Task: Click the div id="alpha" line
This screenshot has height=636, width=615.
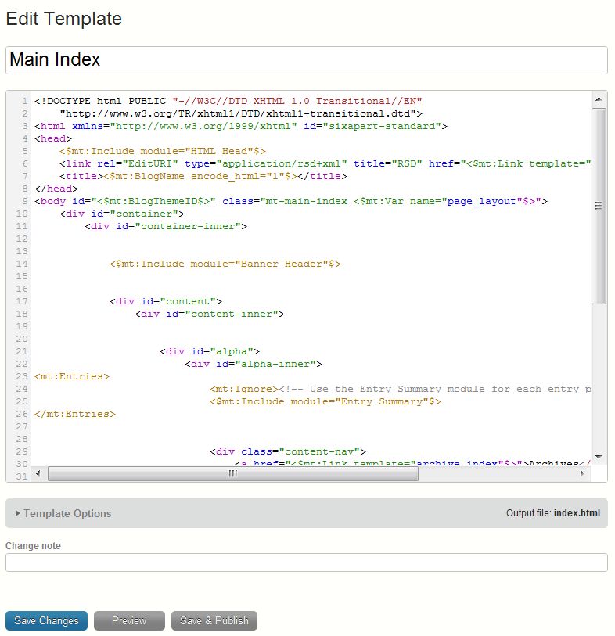Action: pyautogui.click(x=210, y=352)
